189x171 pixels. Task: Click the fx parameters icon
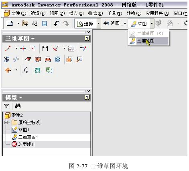25,70
